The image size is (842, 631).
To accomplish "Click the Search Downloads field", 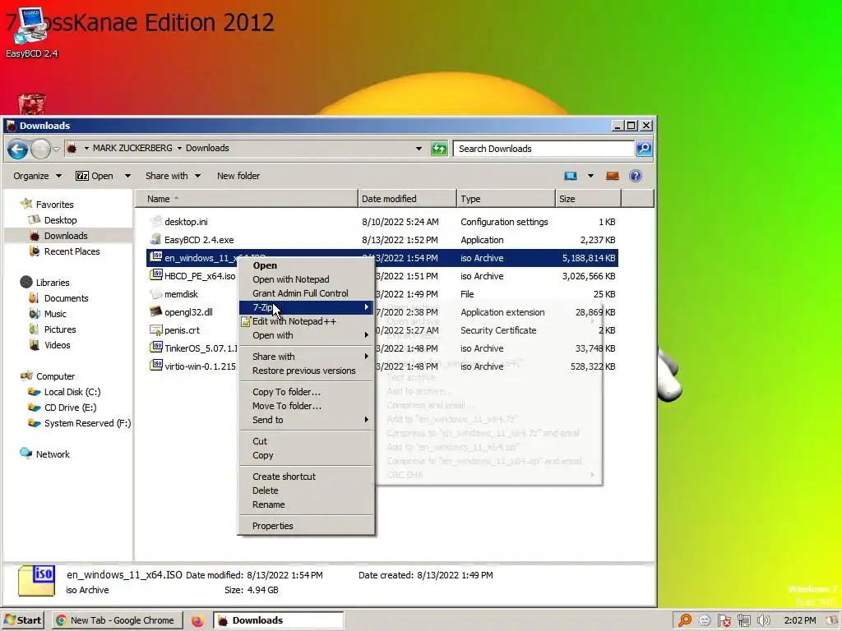I will click(x=544, y=149).
